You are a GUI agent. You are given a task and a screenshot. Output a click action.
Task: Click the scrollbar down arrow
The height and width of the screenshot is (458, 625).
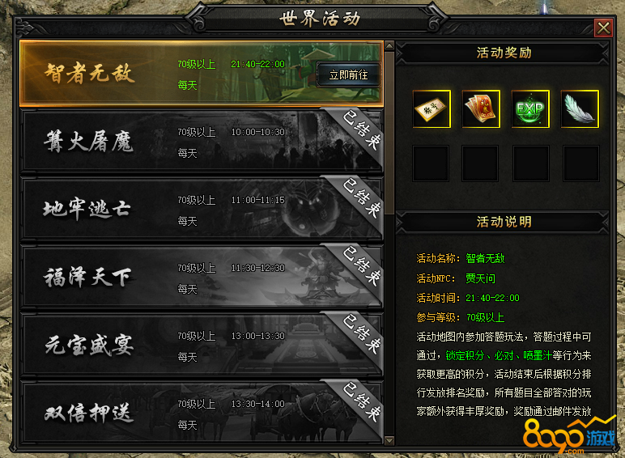[x=389, y=440]
